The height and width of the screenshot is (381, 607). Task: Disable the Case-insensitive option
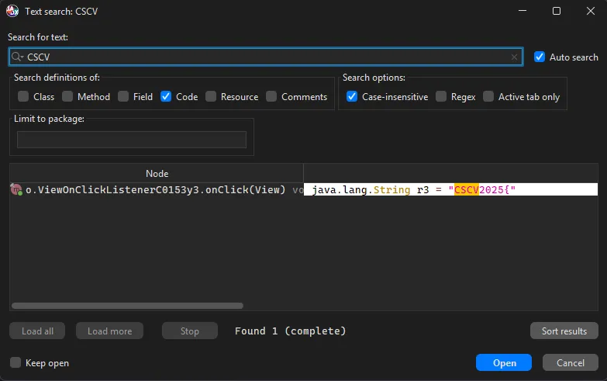pos(352,97)
